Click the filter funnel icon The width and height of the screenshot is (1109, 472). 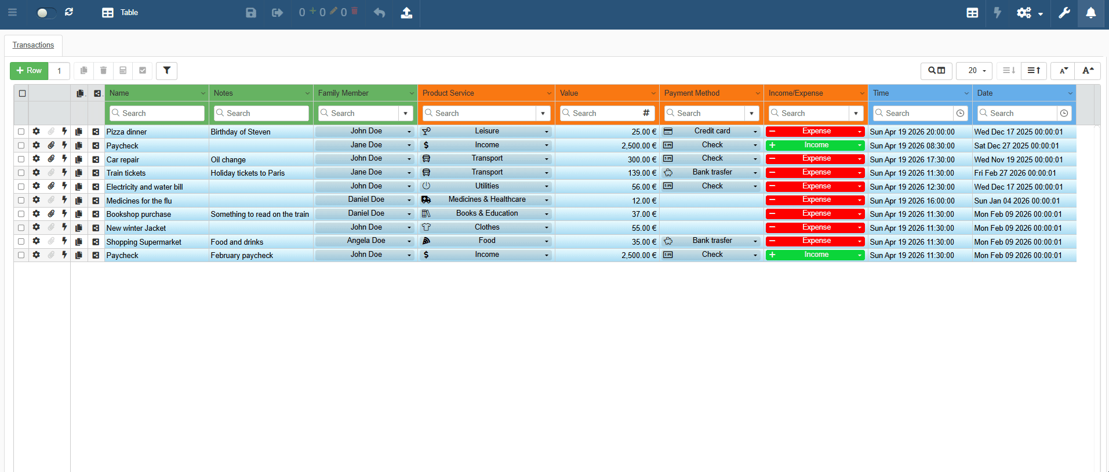coord(166,71)
